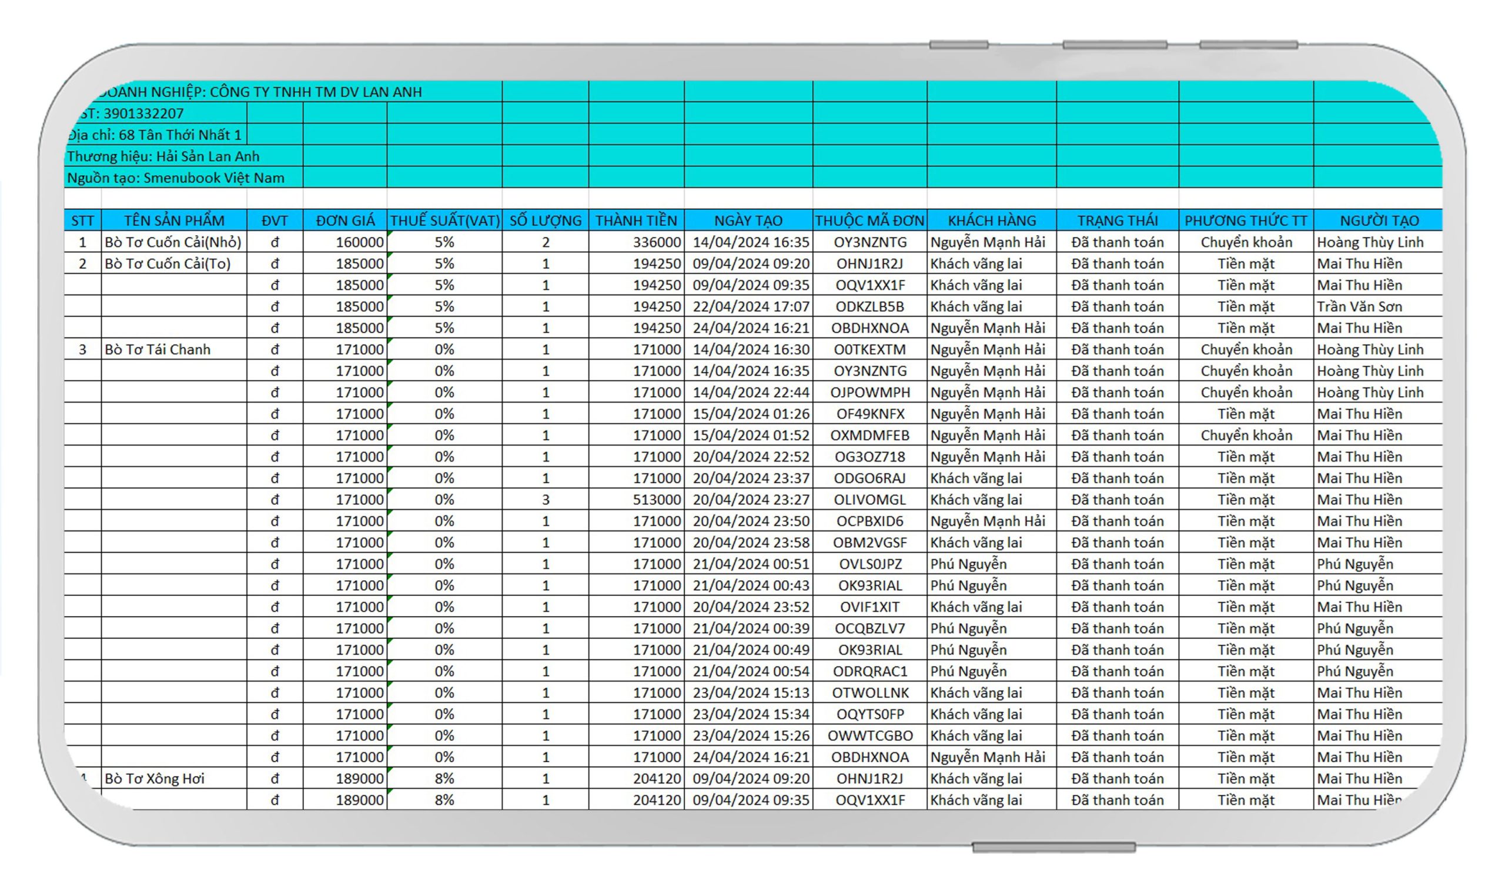The width and height of the screenshot is (1505, 887).
Task: Select the NGÀY TẠO header cell
Action: click(748, 220)
